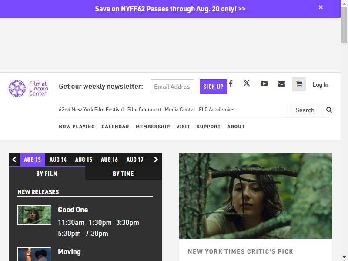The width and height of the screenshot is (348, 261).
Task: Click the page vertical scrollbar thumb
Action: click(x=344, y=25)
